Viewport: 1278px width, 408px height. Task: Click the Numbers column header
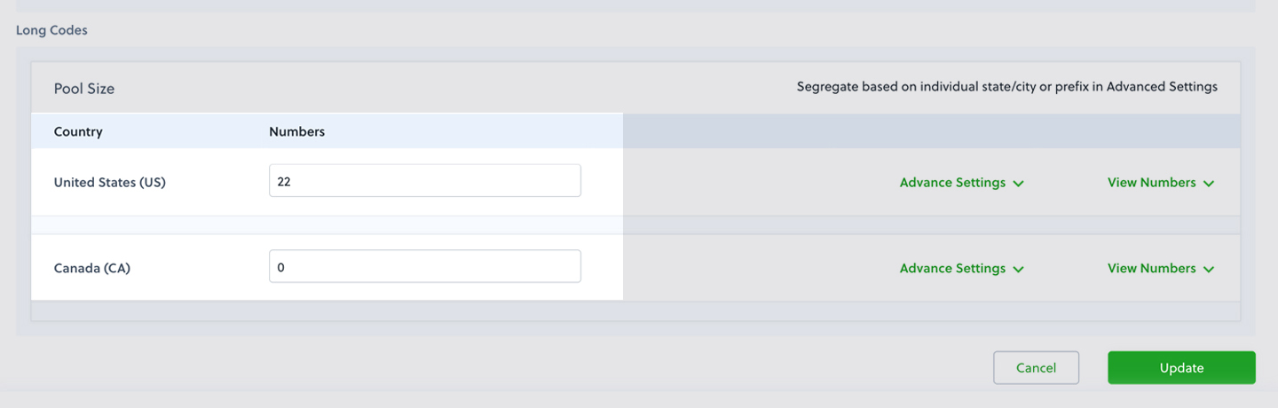[296, 132]
